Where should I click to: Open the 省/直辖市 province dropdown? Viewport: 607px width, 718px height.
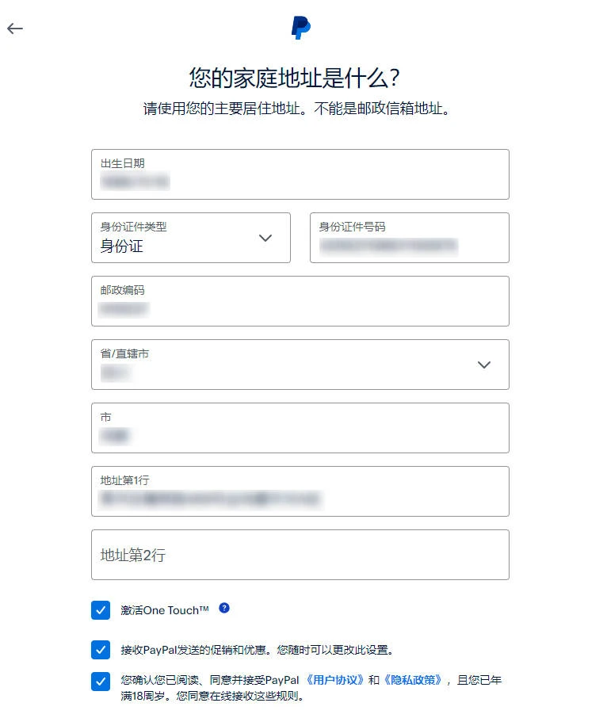pos(300,365)
